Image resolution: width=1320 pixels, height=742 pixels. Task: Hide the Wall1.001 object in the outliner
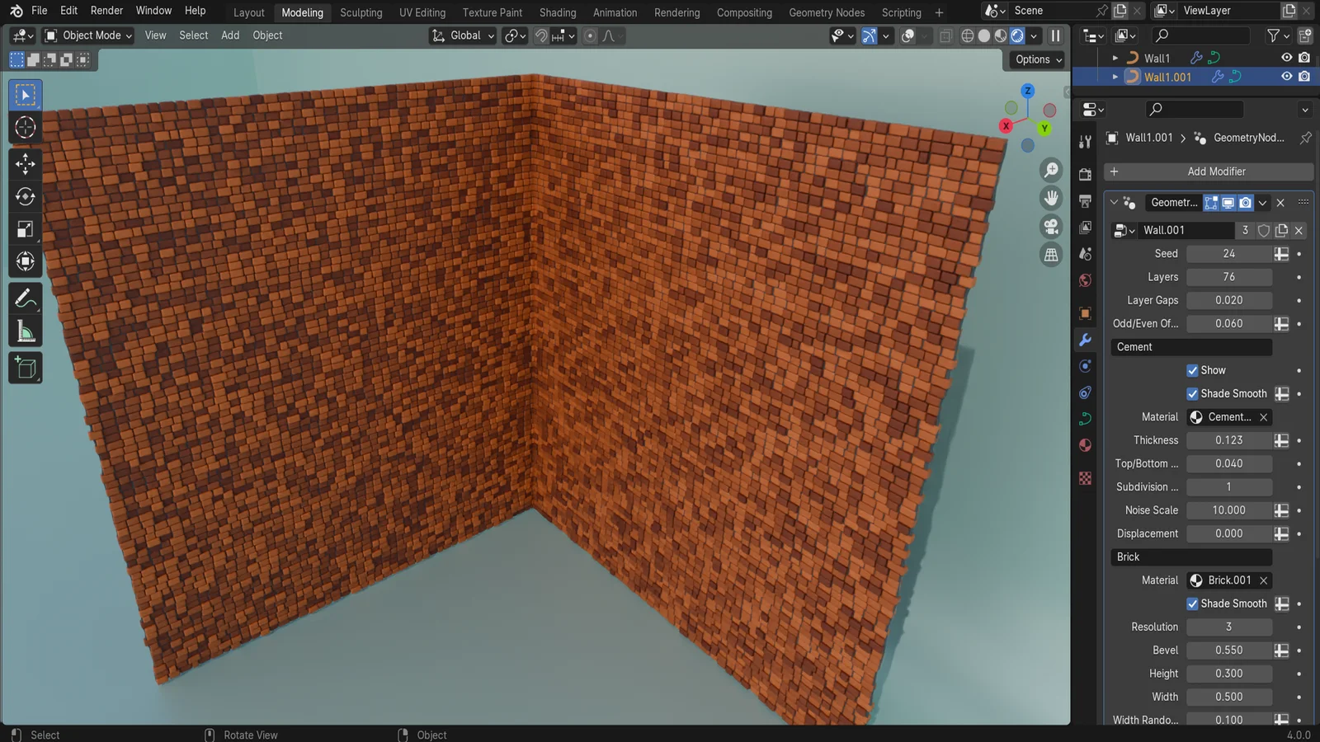(1285, 76)
